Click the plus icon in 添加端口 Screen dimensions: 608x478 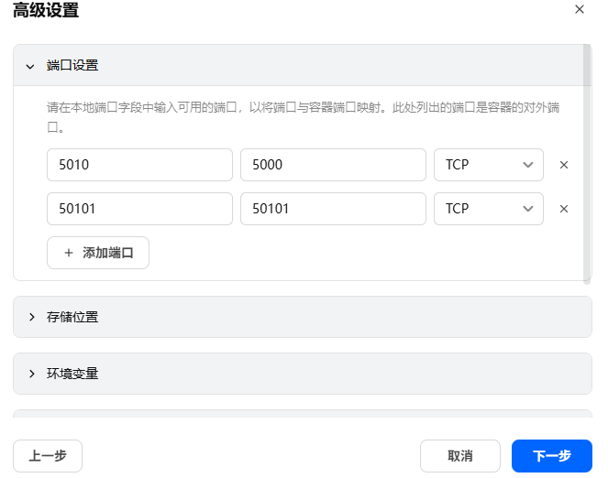click(69, 253)
